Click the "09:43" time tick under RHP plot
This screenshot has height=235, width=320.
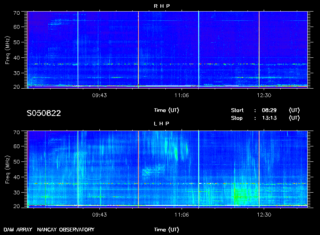[x=99, y=95]
